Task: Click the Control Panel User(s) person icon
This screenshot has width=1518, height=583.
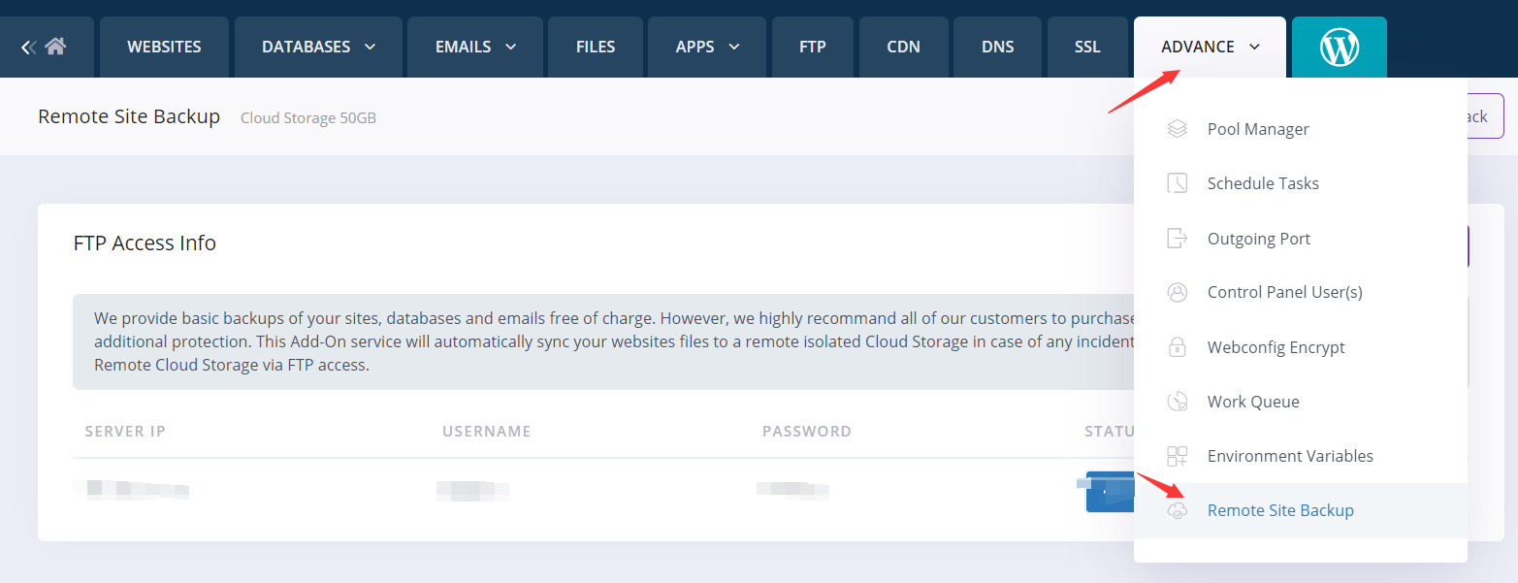Action: tap(1177, 292)
